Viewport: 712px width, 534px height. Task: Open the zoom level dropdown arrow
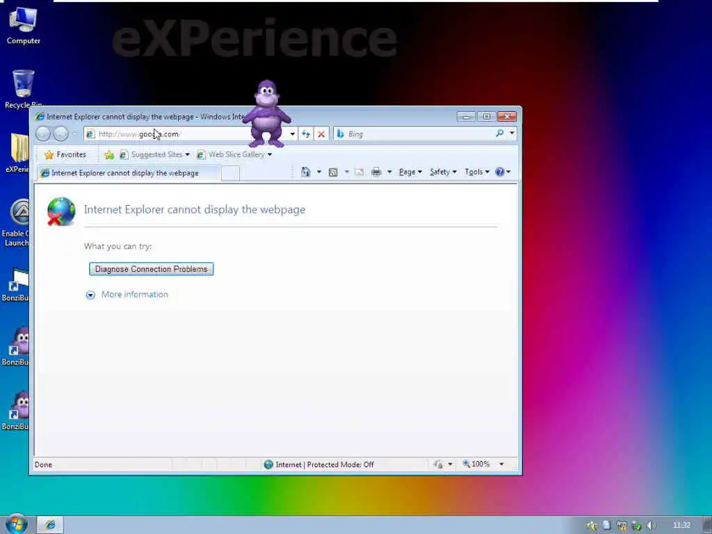pyautogui.click(x=501, y=464)
